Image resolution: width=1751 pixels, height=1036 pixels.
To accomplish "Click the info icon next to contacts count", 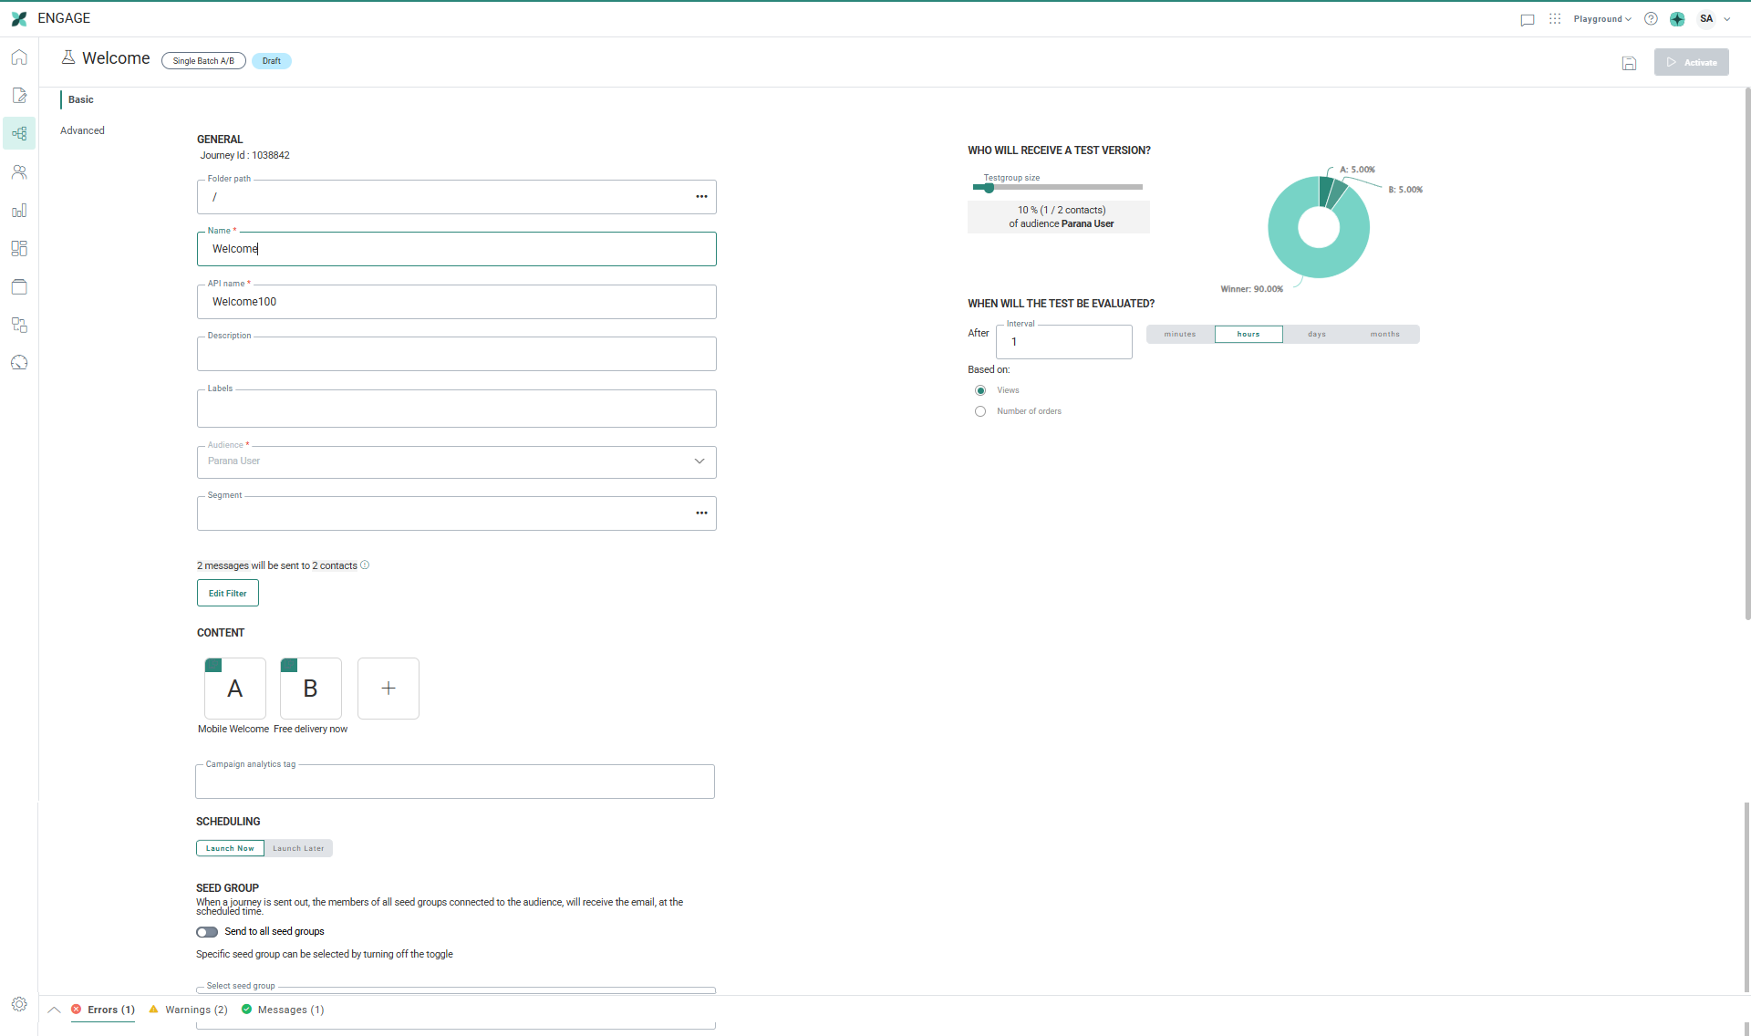I will coord(365,565).
